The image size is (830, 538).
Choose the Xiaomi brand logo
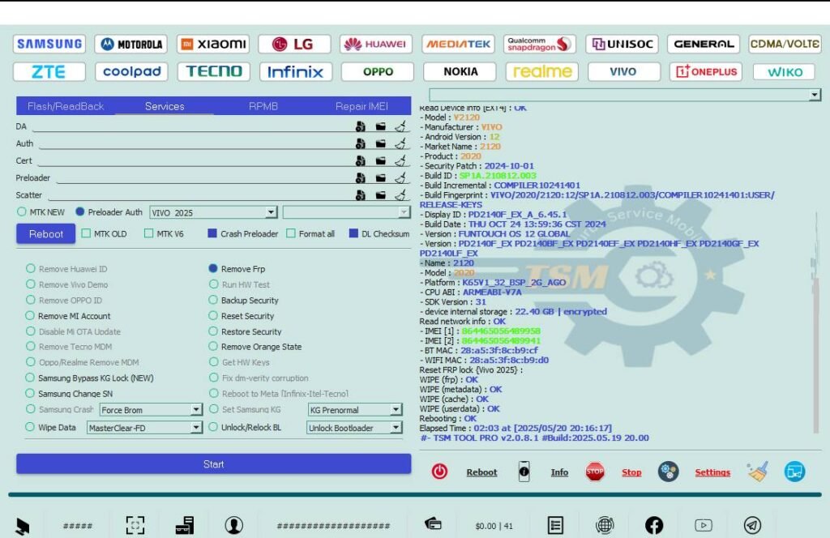tap(213, 44)
